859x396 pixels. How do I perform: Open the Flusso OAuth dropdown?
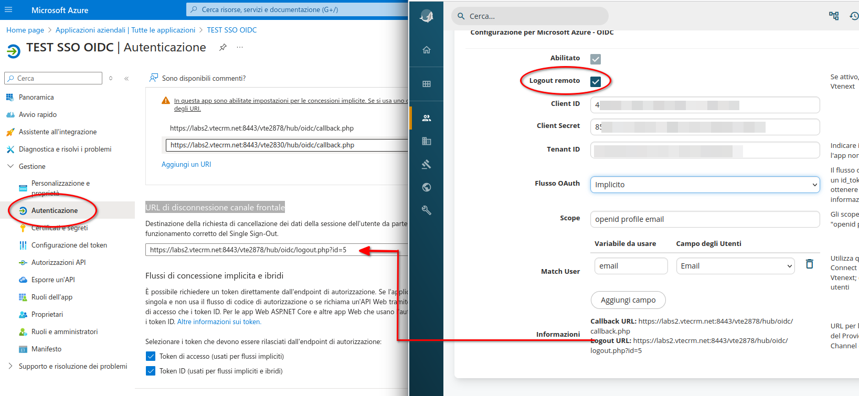705,185
